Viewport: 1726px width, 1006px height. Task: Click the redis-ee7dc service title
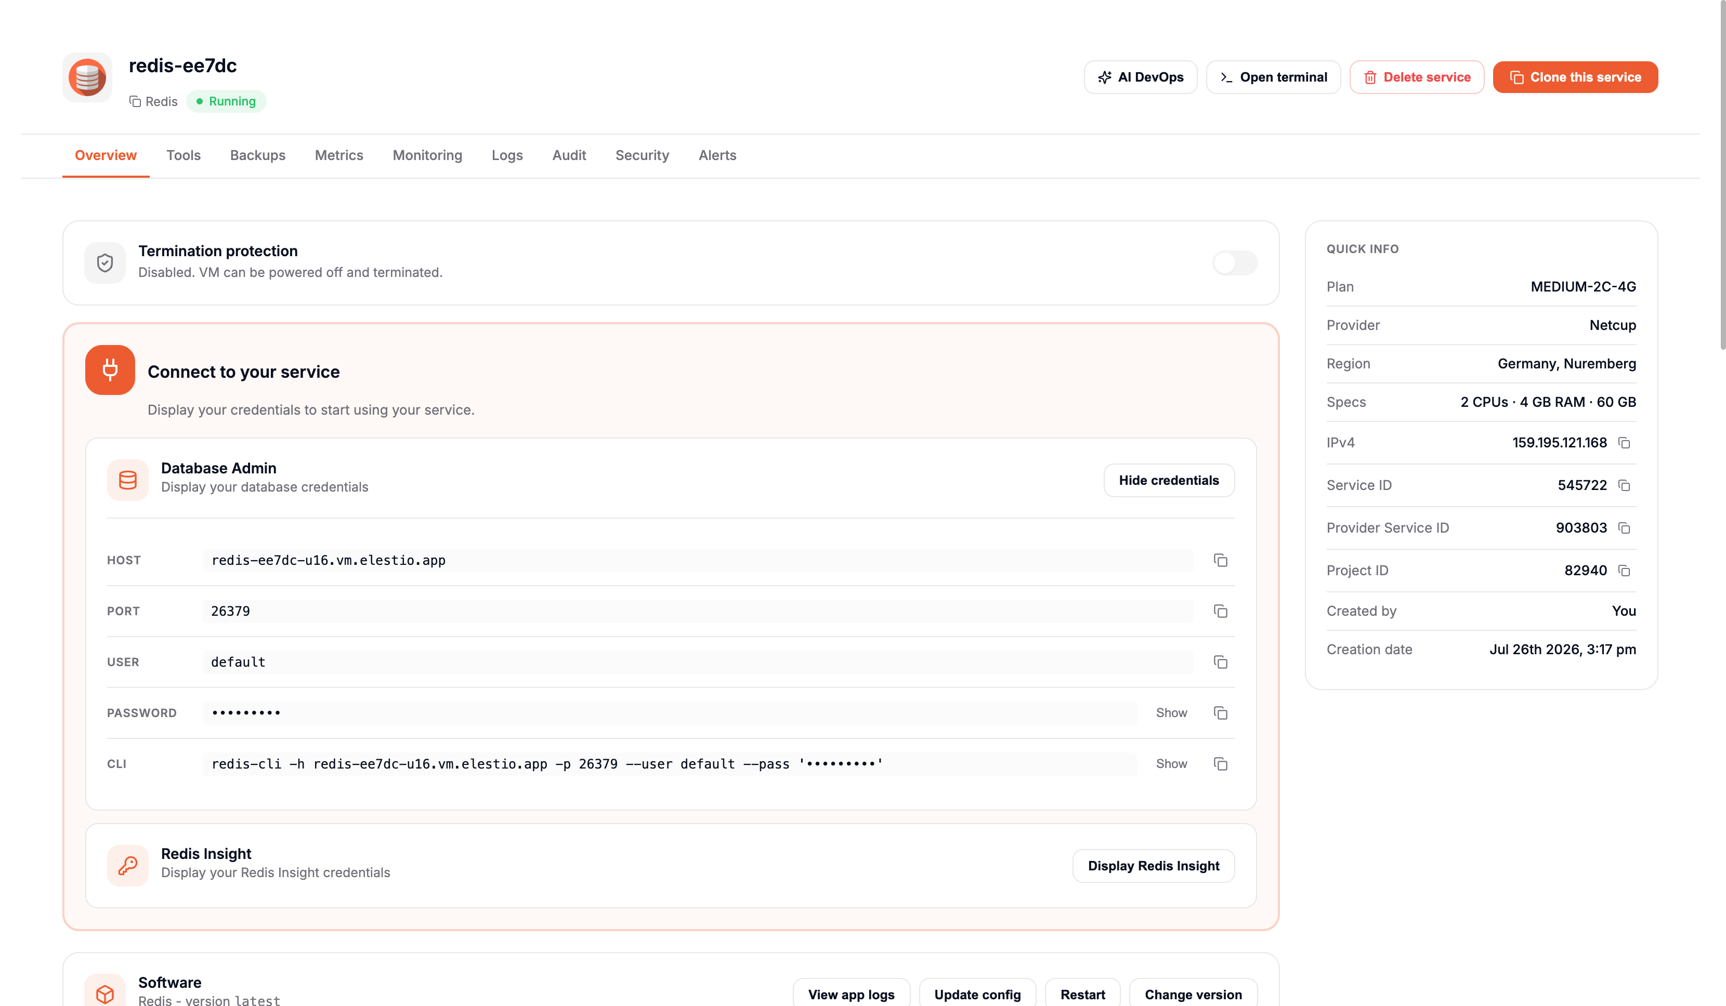183,66
